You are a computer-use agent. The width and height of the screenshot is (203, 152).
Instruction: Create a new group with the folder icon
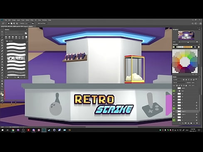[x=191, y=123]
